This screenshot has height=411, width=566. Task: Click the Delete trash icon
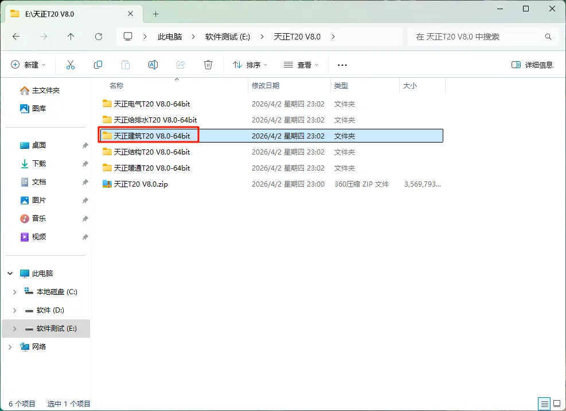click(x=208, y=65)
